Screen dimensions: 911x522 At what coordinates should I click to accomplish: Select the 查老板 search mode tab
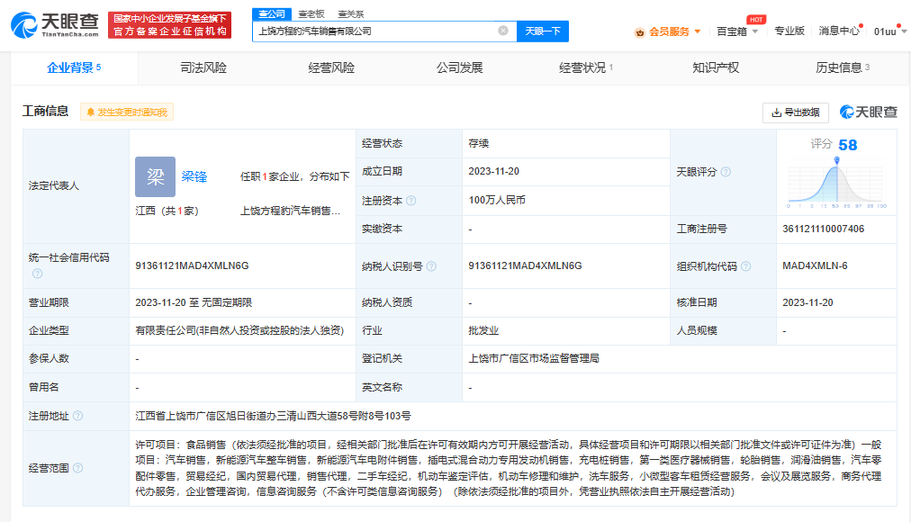[311, 13]
